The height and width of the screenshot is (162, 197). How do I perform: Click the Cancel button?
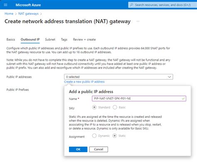(x=98, y=149)
